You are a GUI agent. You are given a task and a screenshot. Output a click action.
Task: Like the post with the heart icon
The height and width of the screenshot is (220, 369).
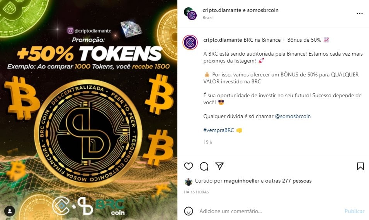coord(189,166)
